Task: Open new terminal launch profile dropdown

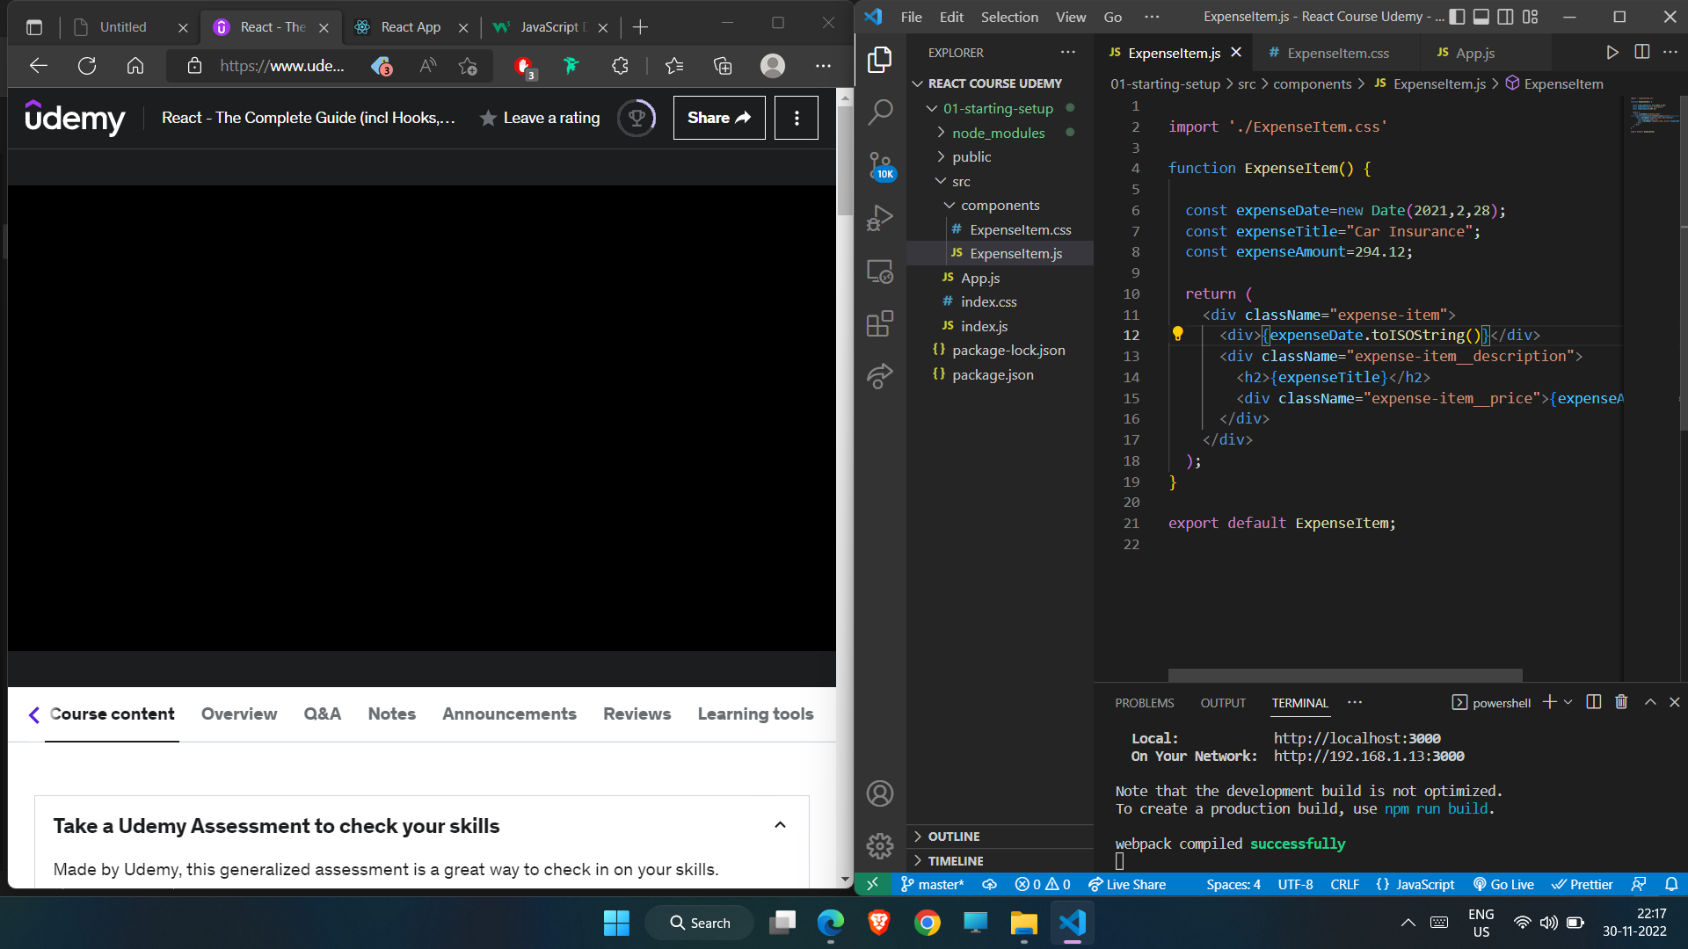Action: 1568,702
